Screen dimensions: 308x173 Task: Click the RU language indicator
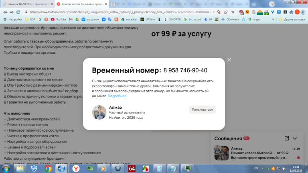256,168
